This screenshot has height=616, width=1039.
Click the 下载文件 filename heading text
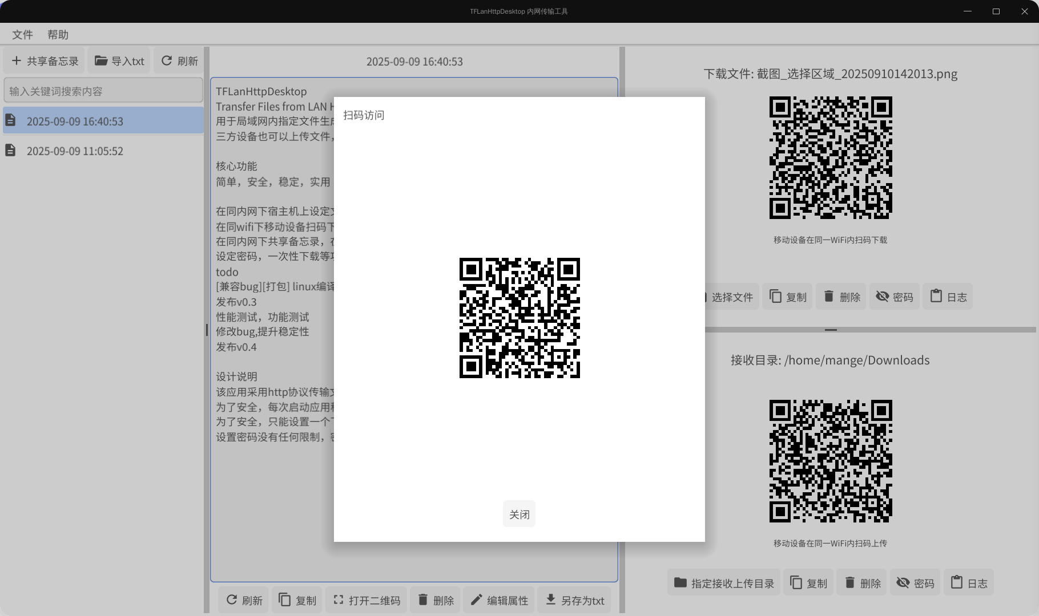(x=831, y=74)
